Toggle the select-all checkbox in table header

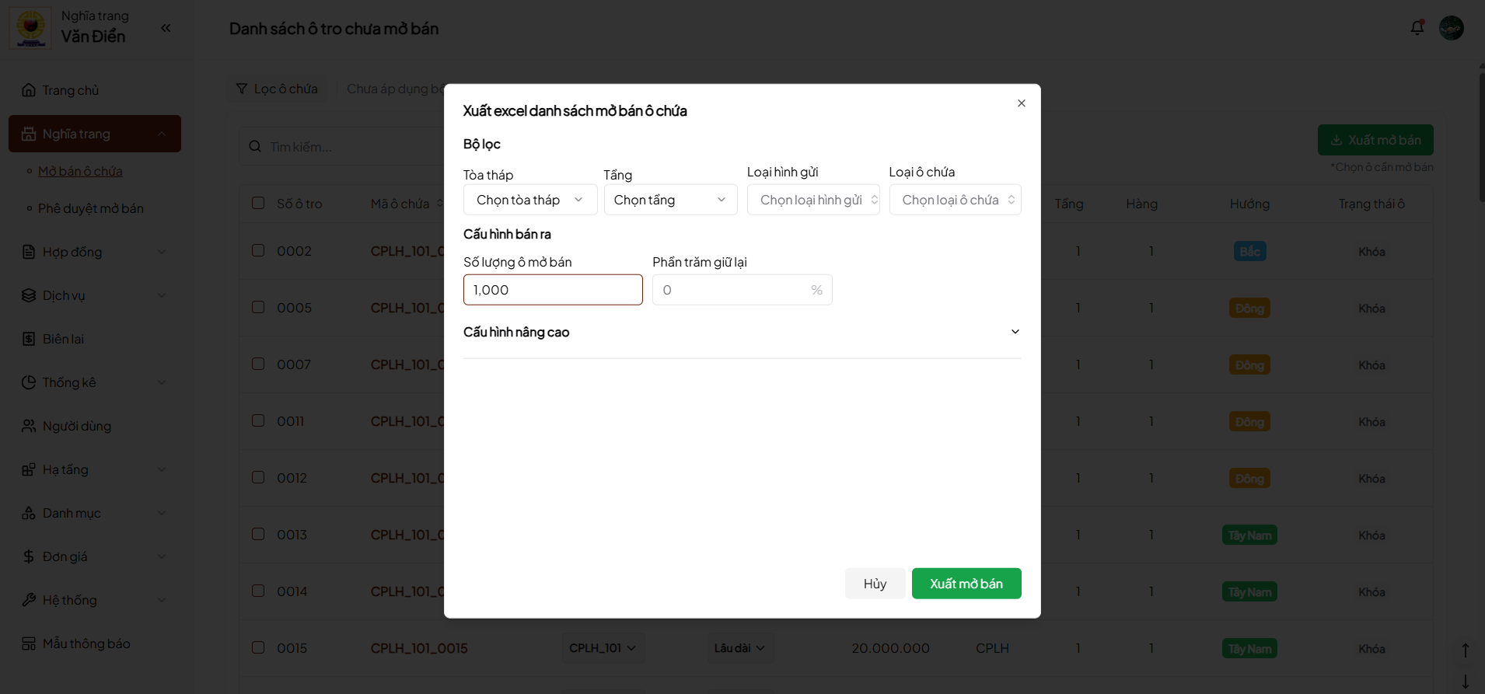tap(258, 204)
